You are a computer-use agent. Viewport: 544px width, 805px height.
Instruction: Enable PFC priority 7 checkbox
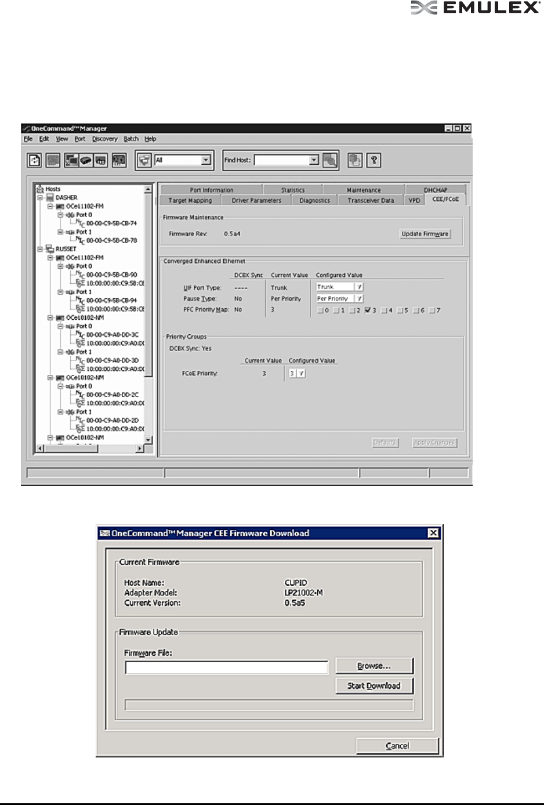click(432, 311)
